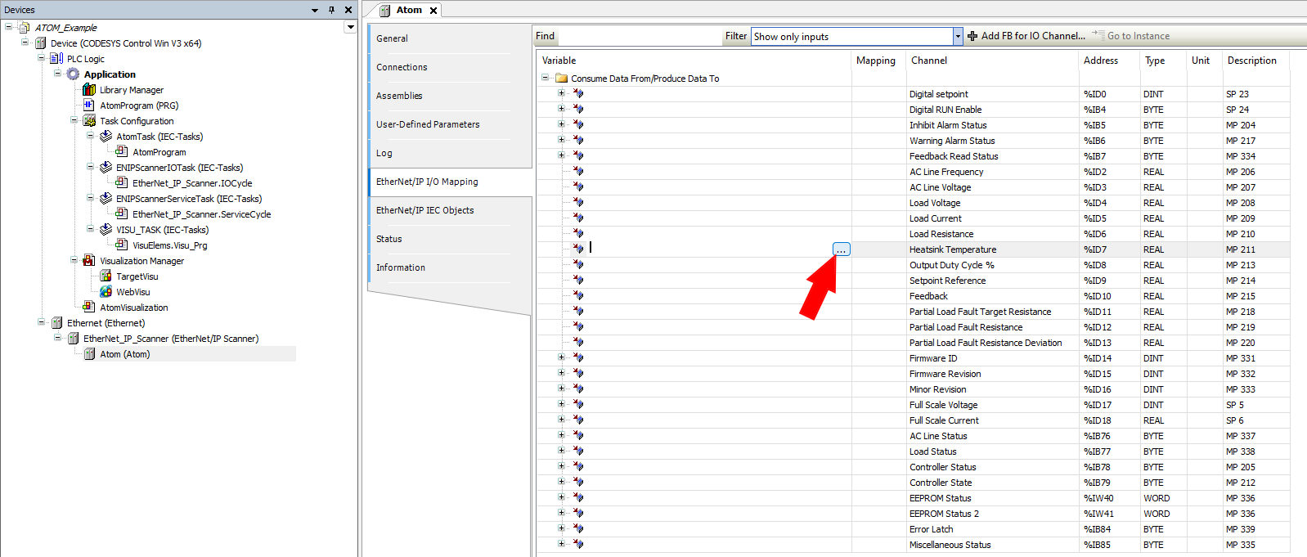
Task: Open the User-Defined Parameters tab
Action: point(428,124)
